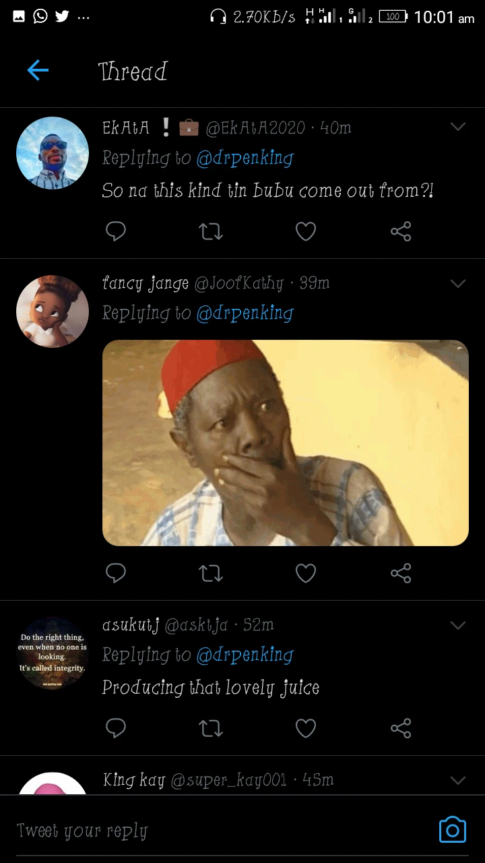Open @drpenking link in EkAtA's reply
The image size is (485, 863).
click(x=245, y=158)
